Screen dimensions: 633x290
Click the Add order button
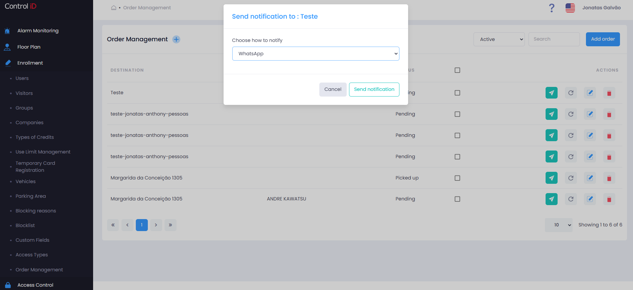click(603, 39)
